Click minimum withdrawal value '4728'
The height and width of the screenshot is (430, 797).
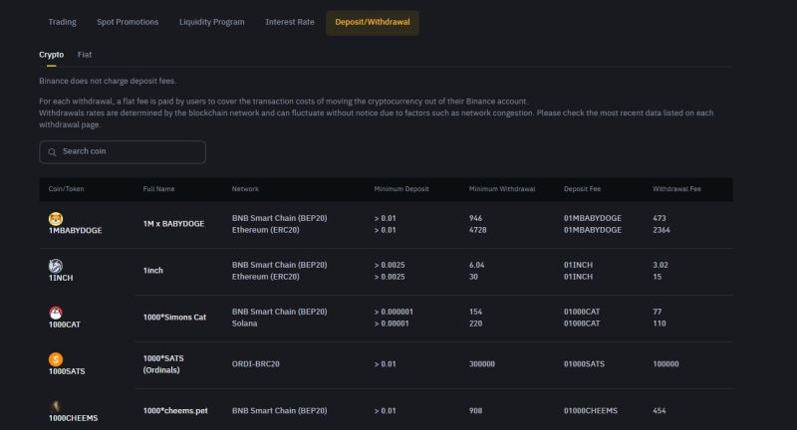(x=478, y=230)
